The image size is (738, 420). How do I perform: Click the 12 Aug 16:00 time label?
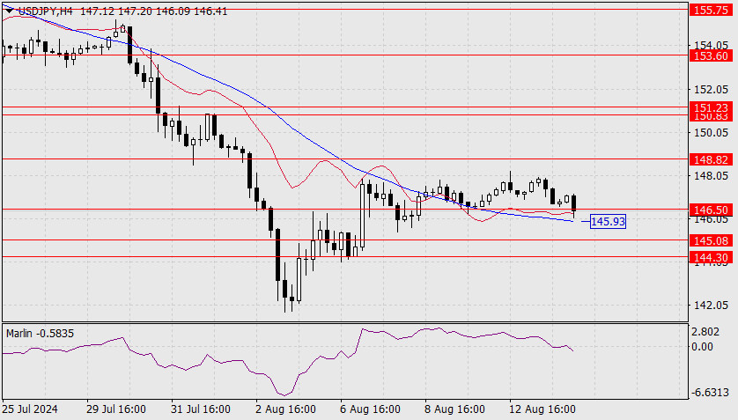click(x=542, y=409)
